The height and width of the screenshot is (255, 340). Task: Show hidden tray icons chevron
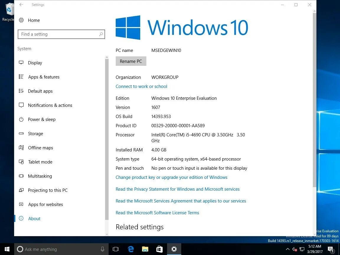[287, 249]
